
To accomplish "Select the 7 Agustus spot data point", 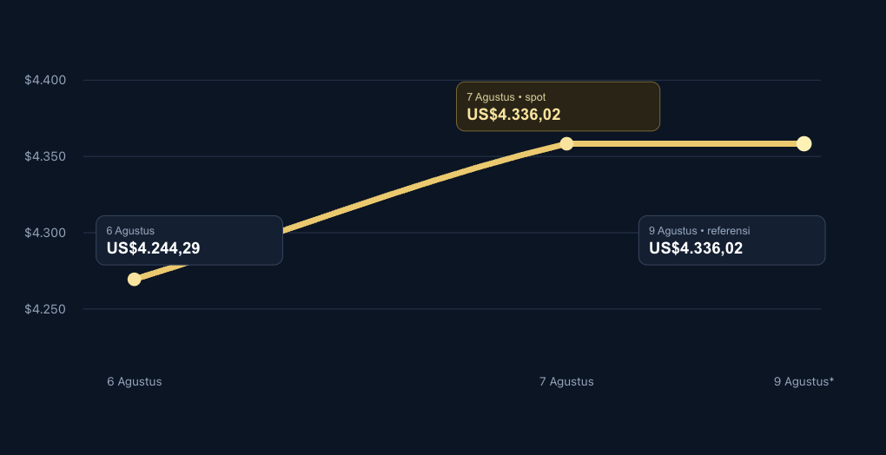I will pos(566,143).
